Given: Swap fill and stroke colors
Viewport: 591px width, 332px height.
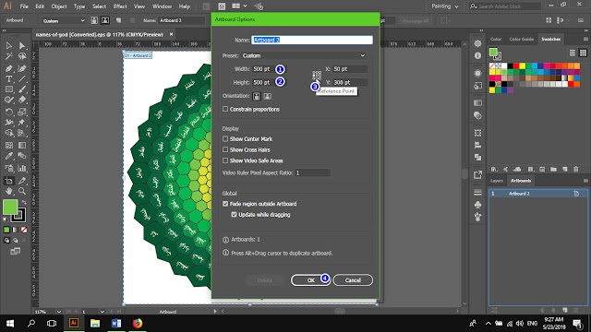Looking at the screenshot, I should 24,203.
